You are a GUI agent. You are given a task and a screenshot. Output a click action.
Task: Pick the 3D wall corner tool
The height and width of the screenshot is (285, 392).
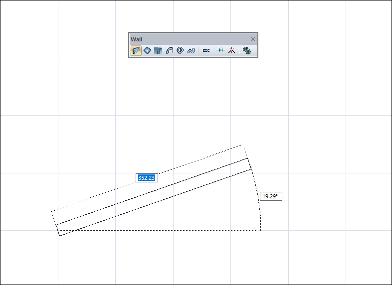(x=158, y=50)
